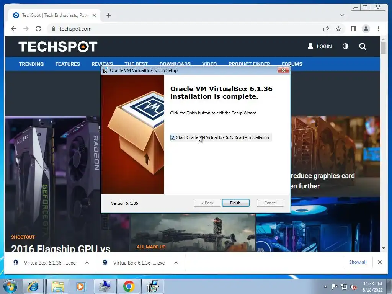Open the ALL MADE UP article thumbnail

coord(193,232)
